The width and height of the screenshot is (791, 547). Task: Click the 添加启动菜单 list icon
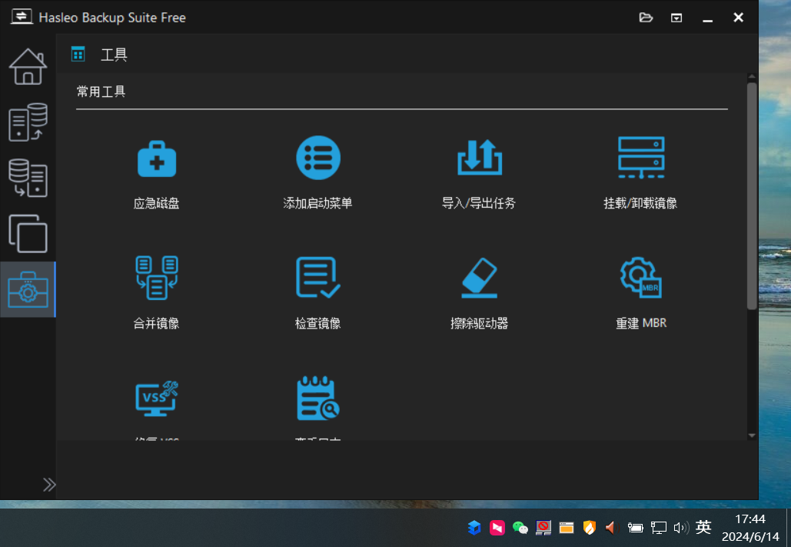(318, 158)
